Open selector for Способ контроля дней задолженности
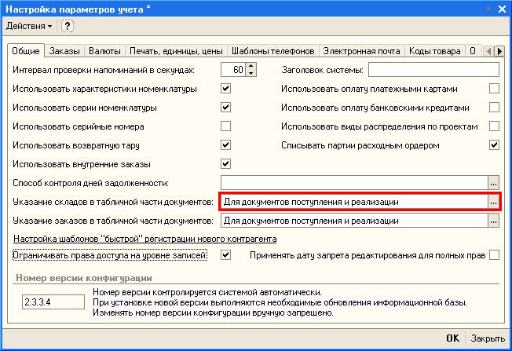Image resolution: width=512 pixels, height=351 pixels. (493, 183)
